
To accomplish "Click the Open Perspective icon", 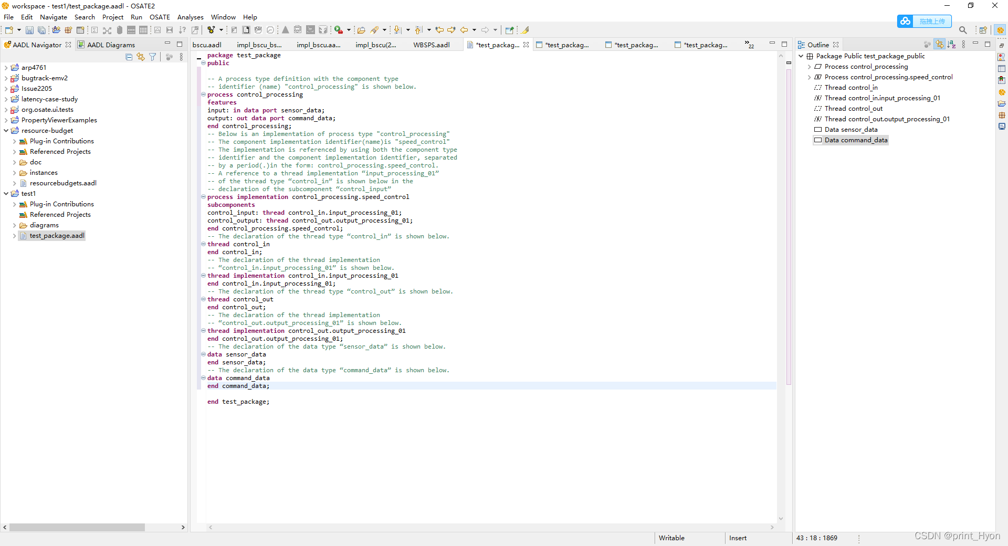I will coord(983,30).
